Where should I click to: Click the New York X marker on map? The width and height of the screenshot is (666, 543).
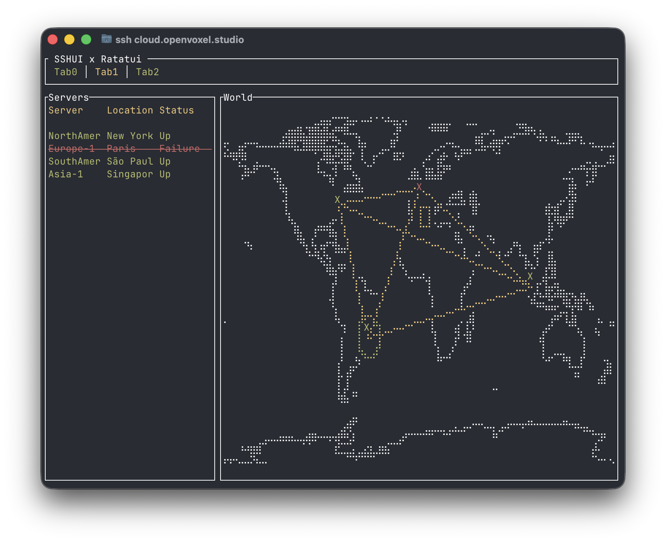click(x=337, y=200)
